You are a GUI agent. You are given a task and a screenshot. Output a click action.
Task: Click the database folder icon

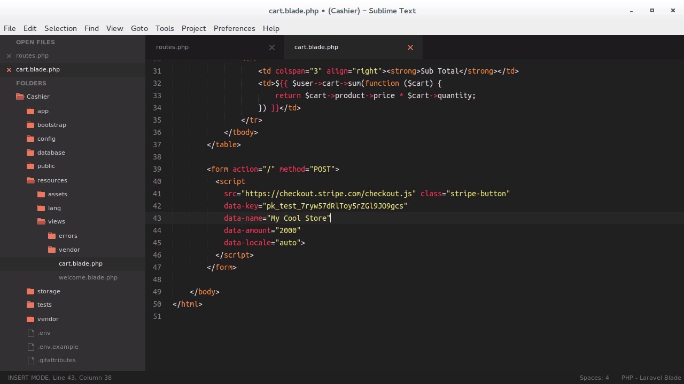[x=30, y=153]
